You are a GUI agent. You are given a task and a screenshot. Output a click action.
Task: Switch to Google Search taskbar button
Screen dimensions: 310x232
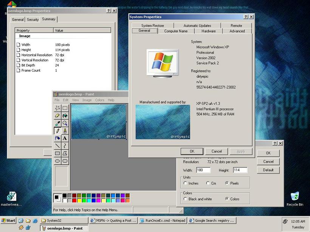tap(212, 221)
